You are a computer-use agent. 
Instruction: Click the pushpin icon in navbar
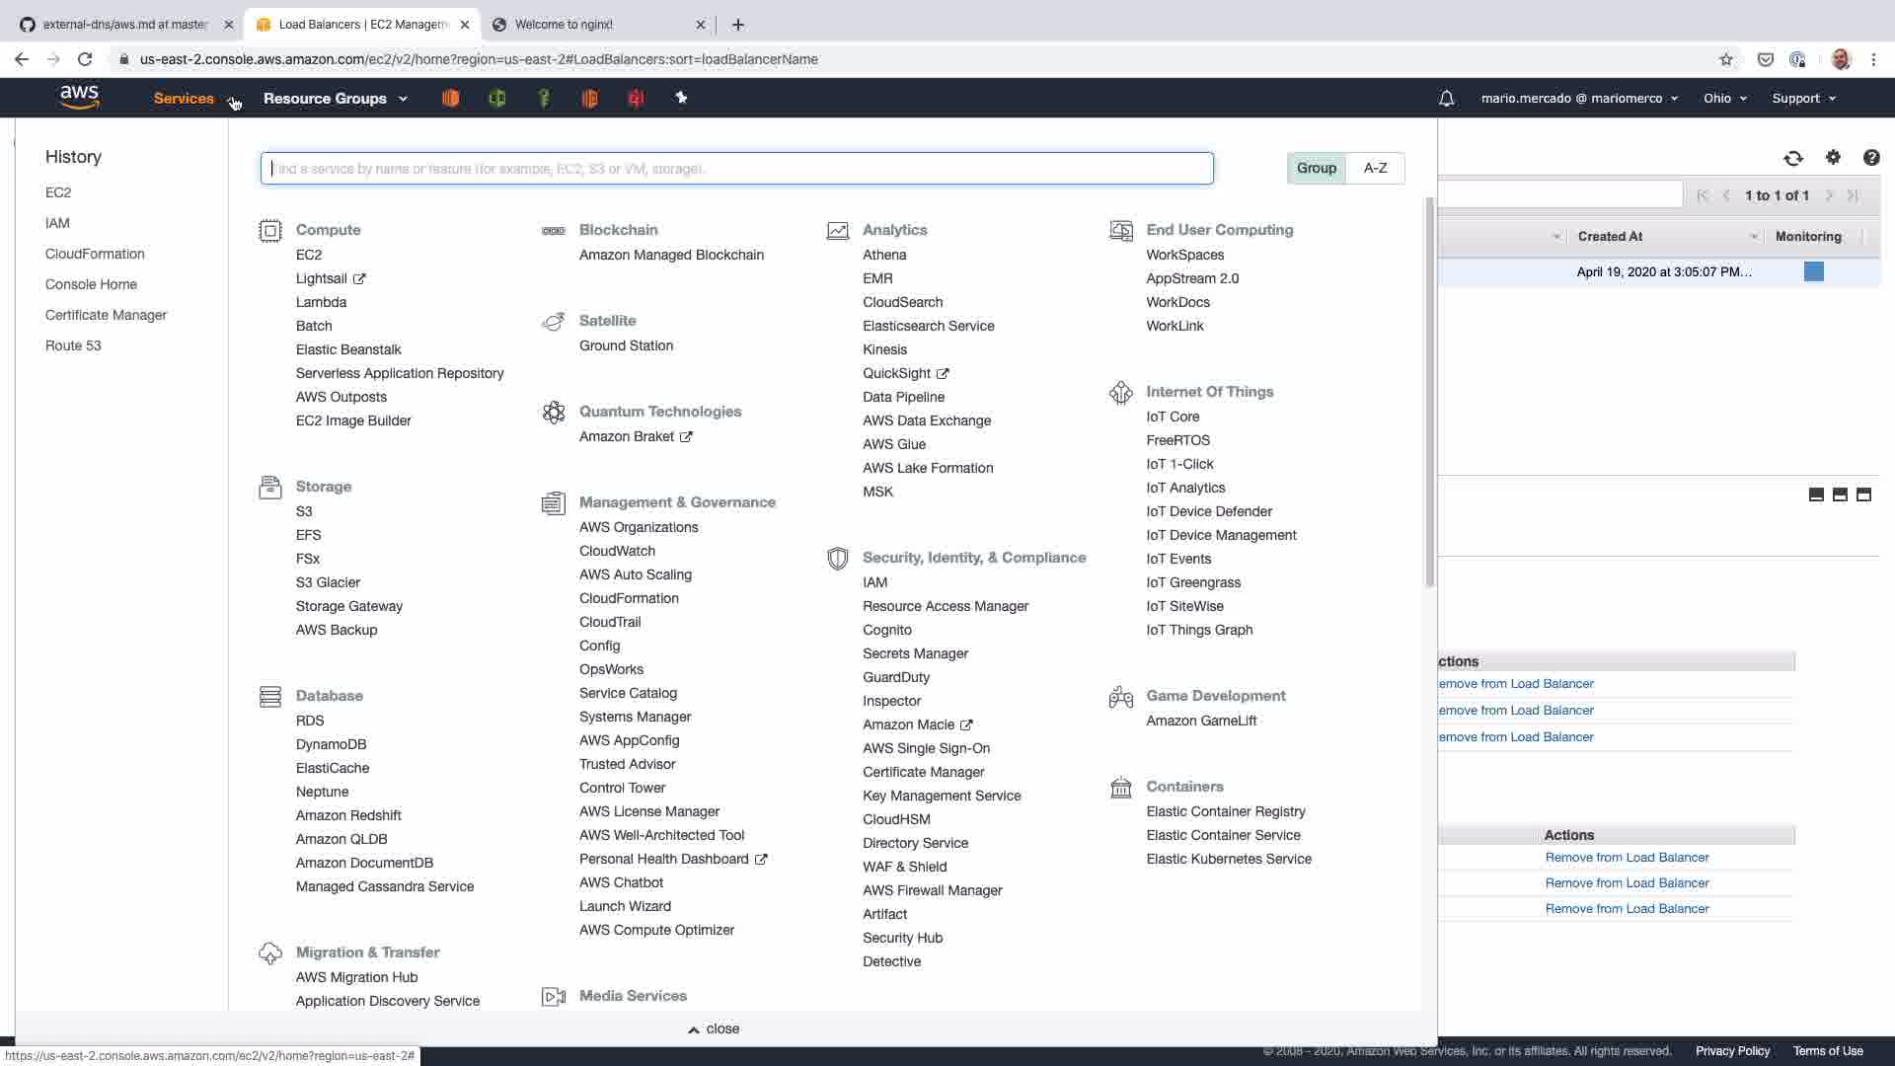pos(681,98)
